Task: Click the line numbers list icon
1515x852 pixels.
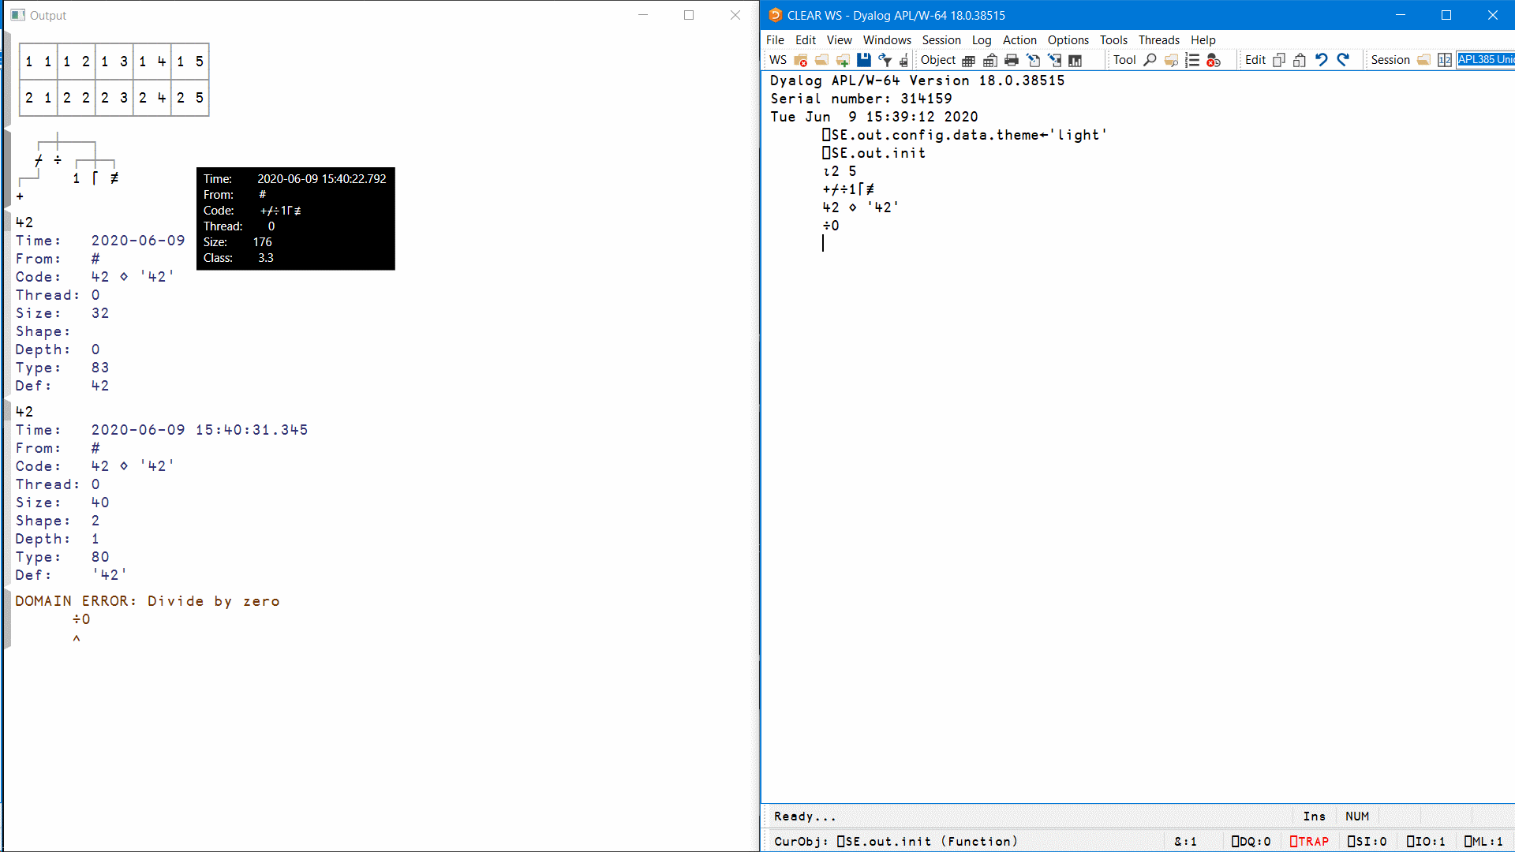Action: (x=1192, y=60)
